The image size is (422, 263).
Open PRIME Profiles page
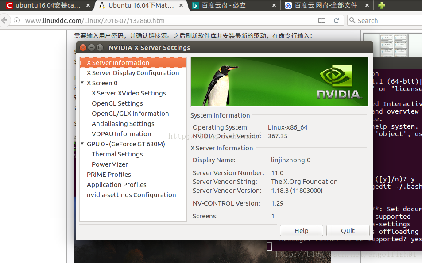point(109,175)
